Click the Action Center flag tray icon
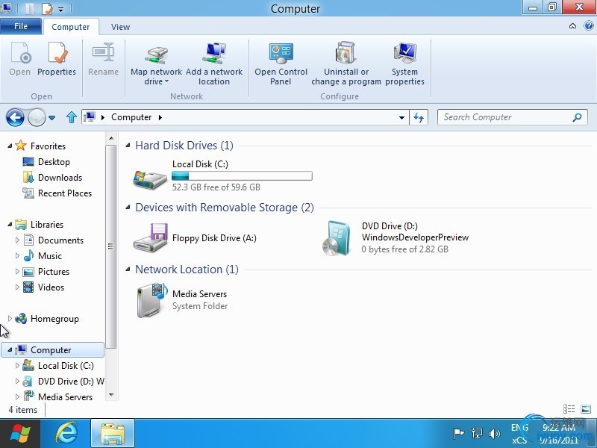Viewport: 597px width, 448px height. coord(458,433)
